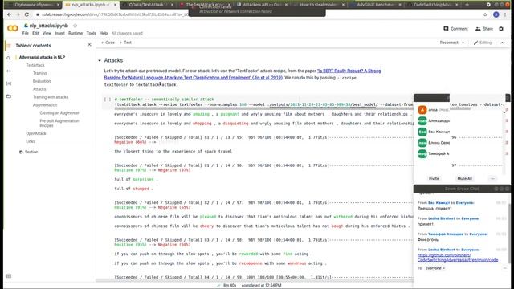Open the more options button beside Mute All
Screen dimensions: 514x289
click(x=492, y=178)
